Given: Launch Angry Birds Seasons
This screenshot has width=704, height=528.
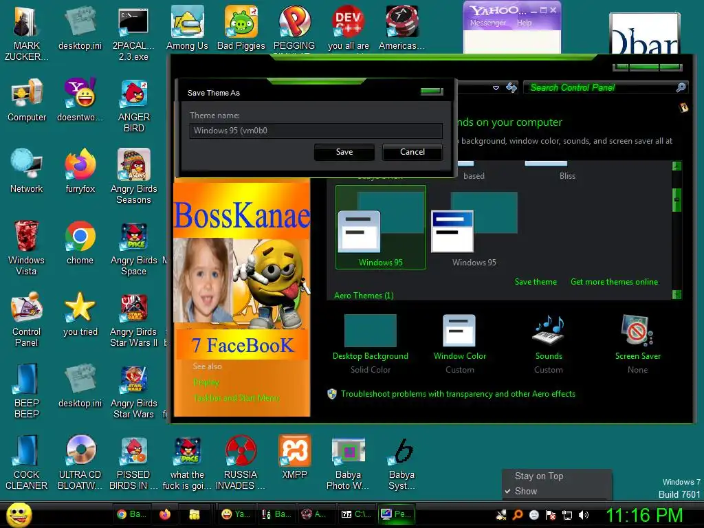Looking at the screenshot, I should click(x=134, y=177).
